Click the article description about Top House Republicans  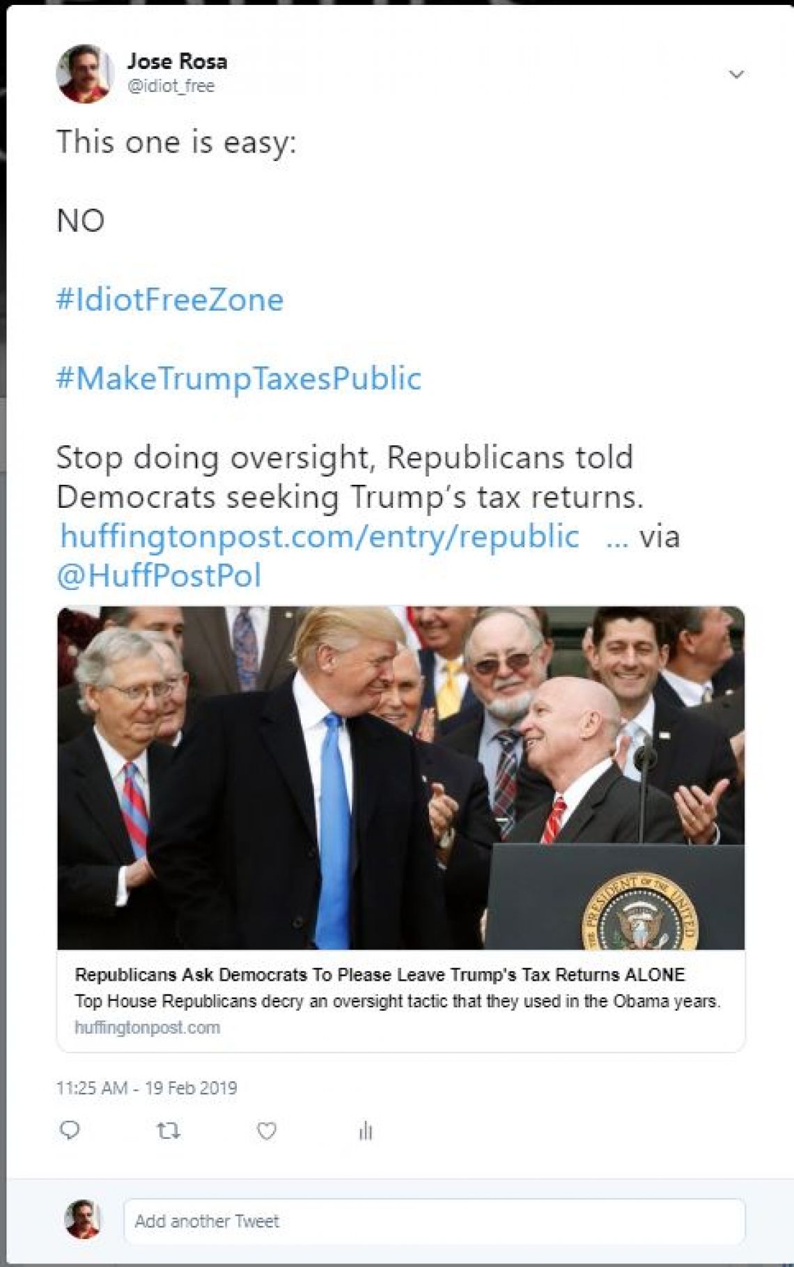tap(397, 1001)
